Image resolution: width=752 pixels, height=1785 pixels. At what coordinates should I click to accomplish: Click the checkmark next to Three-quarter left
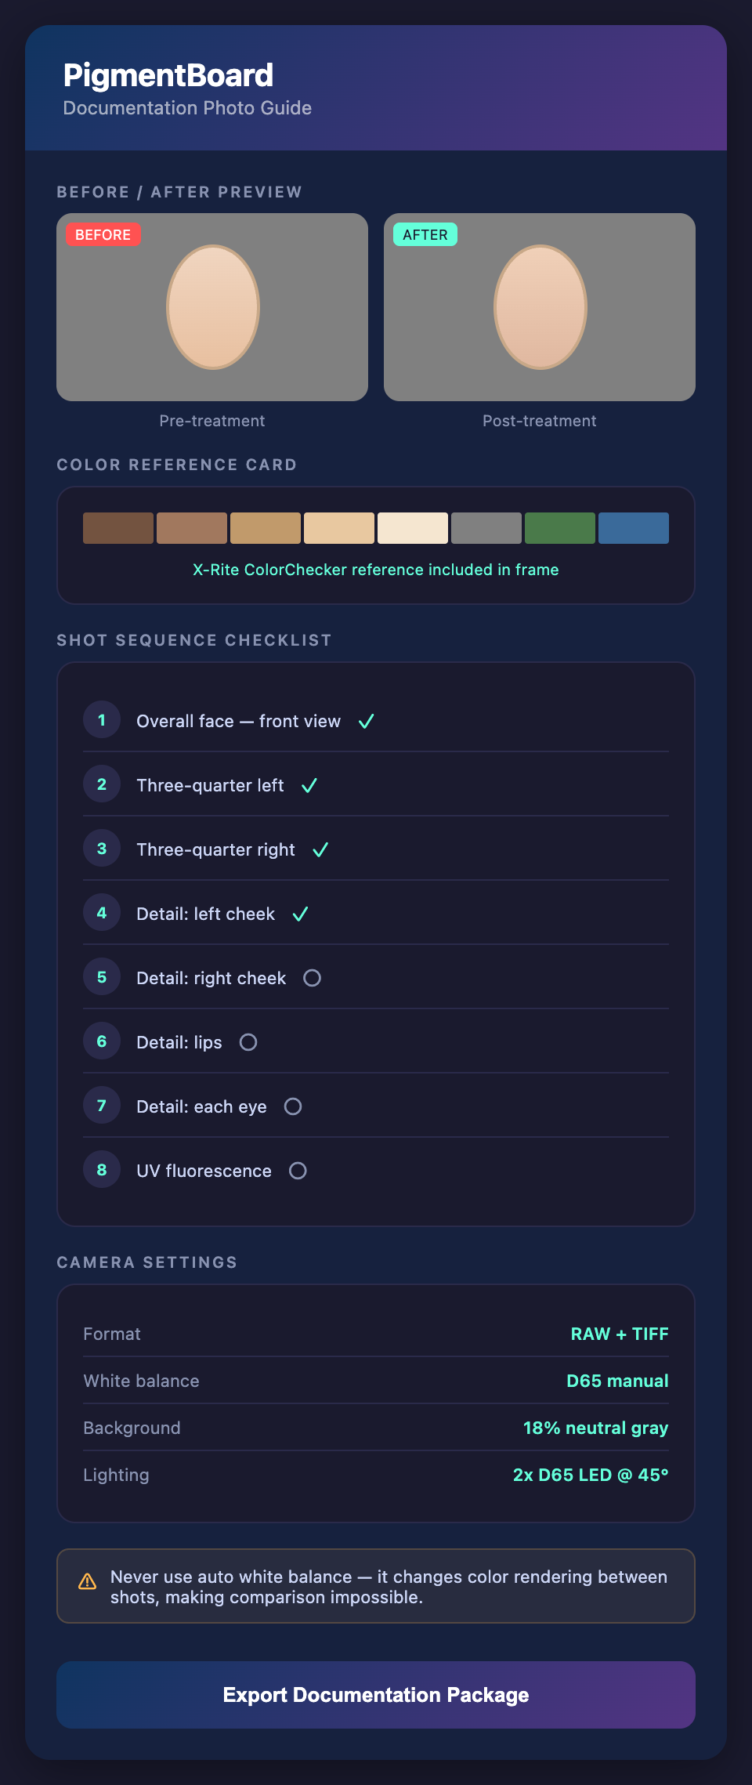point(309,786)
